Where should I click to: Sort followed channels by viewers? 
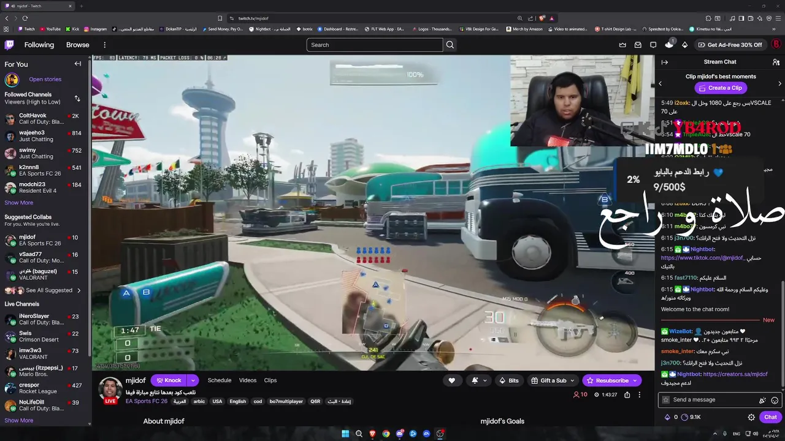pyautogui.click(x=77, y=98)
